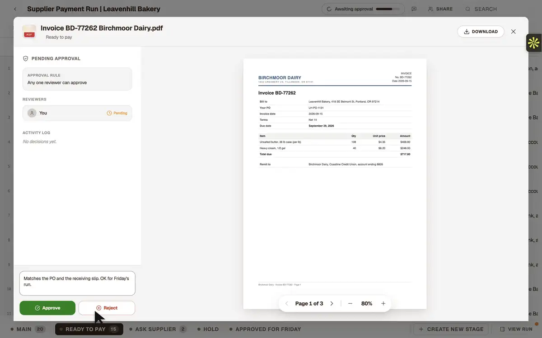This screenshot has width=542, height=338.
Task: Click the 80% zoom level value
Action: (x=367, y=304)
